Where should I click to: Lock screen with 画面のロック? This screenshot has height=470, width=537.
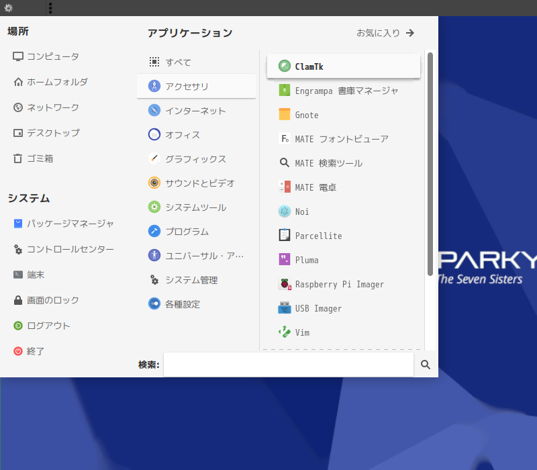point(46,300)
